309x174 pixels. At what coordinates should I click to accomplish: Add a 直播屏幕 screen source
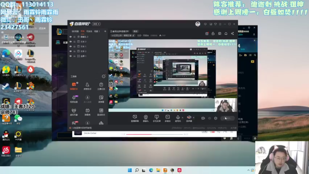(x=135, y=118)
